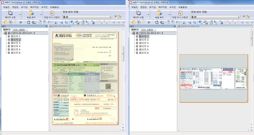254x135 pixels.
Task: Click the rotate right icon in left window toolbar
Action: 40,22
